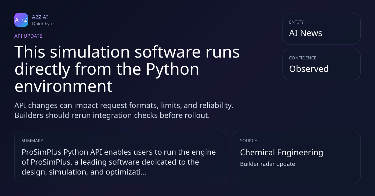Click the SUMMARY heading label

tap(32, 141)
